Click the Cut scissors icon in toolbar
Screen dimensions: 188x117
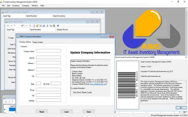48,26
